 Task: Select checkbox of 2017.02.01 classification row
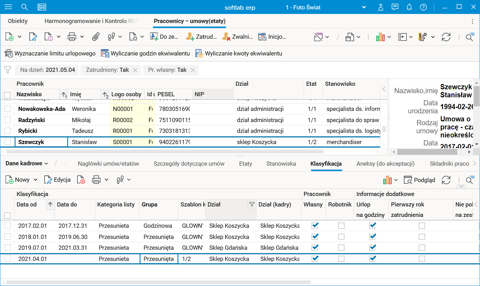(x=7, y=226)
